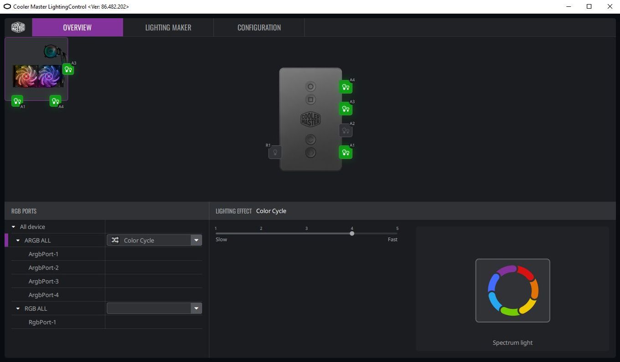Collapse the ARGB ALL tree node
This screenshot has width=620, height=362.
pos(18,240)
